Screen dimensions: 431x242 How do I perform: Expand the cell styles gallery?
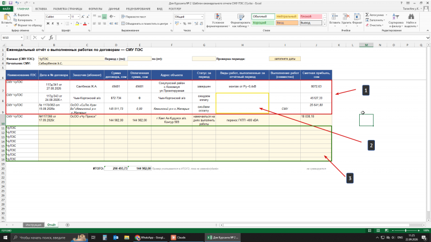[x=324, y=25]
